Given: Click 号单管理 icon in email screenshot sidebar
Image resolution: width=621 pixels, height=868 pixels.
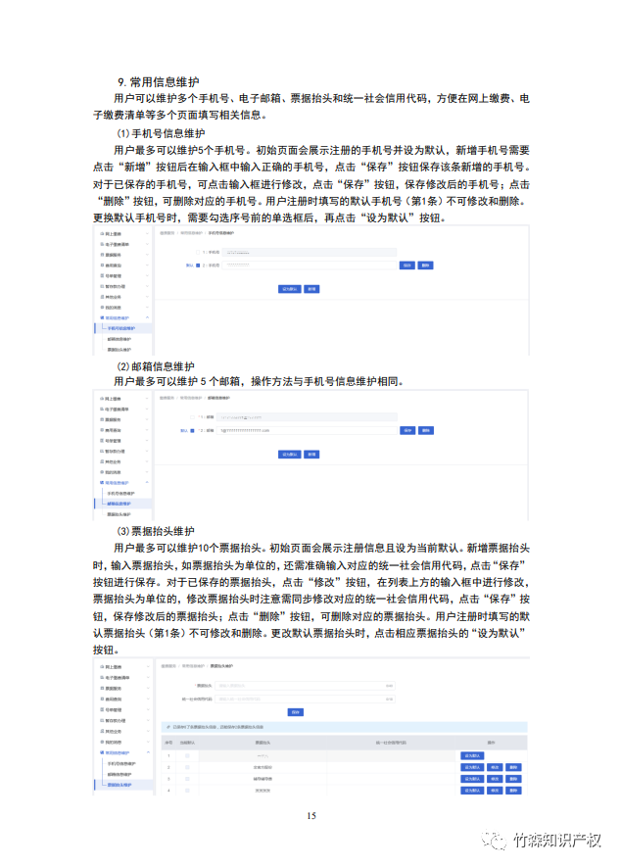Looking at the screenshot, I should click(102, 441).
